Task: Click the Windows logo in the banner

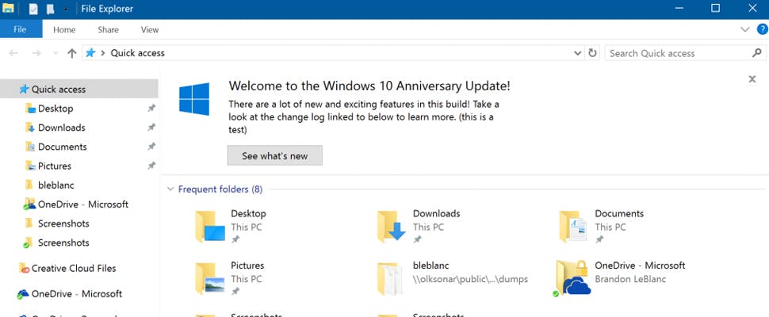Action: (x=194, y=99)
